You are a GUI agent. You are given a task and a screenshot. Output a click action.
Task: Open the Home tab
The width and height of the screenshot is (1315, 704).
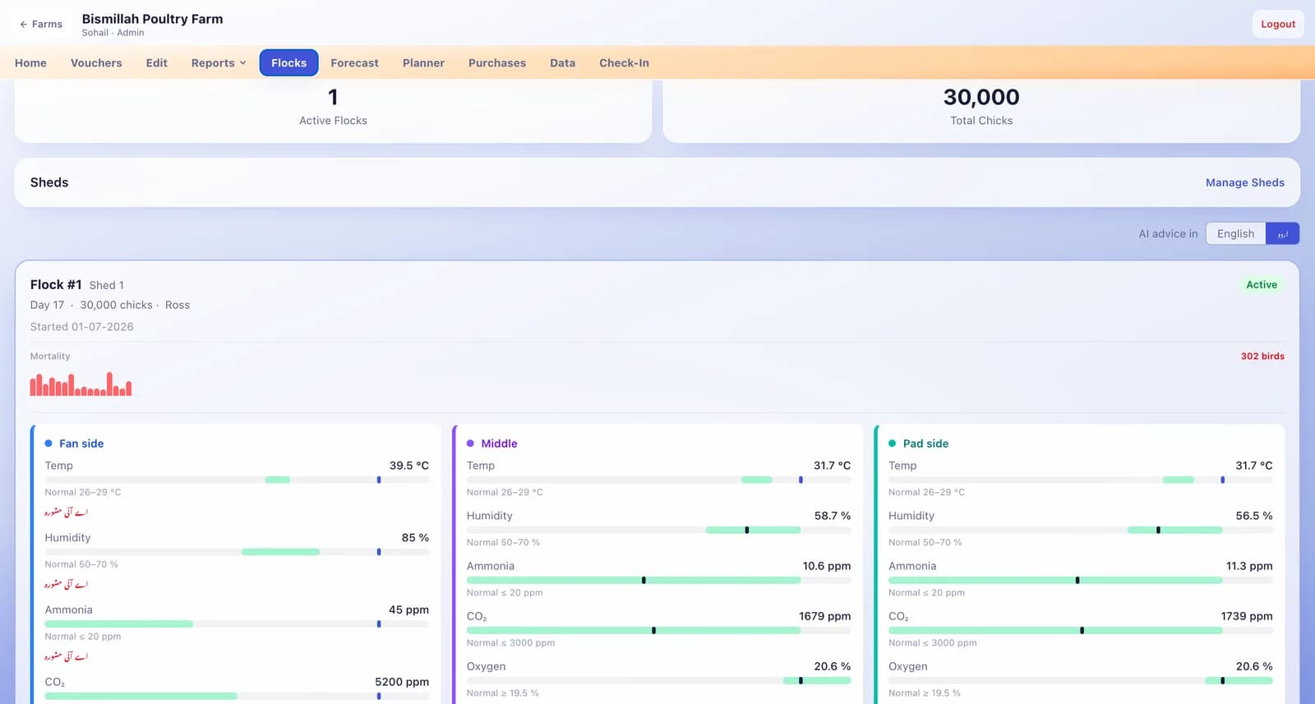tap(30, 62)
